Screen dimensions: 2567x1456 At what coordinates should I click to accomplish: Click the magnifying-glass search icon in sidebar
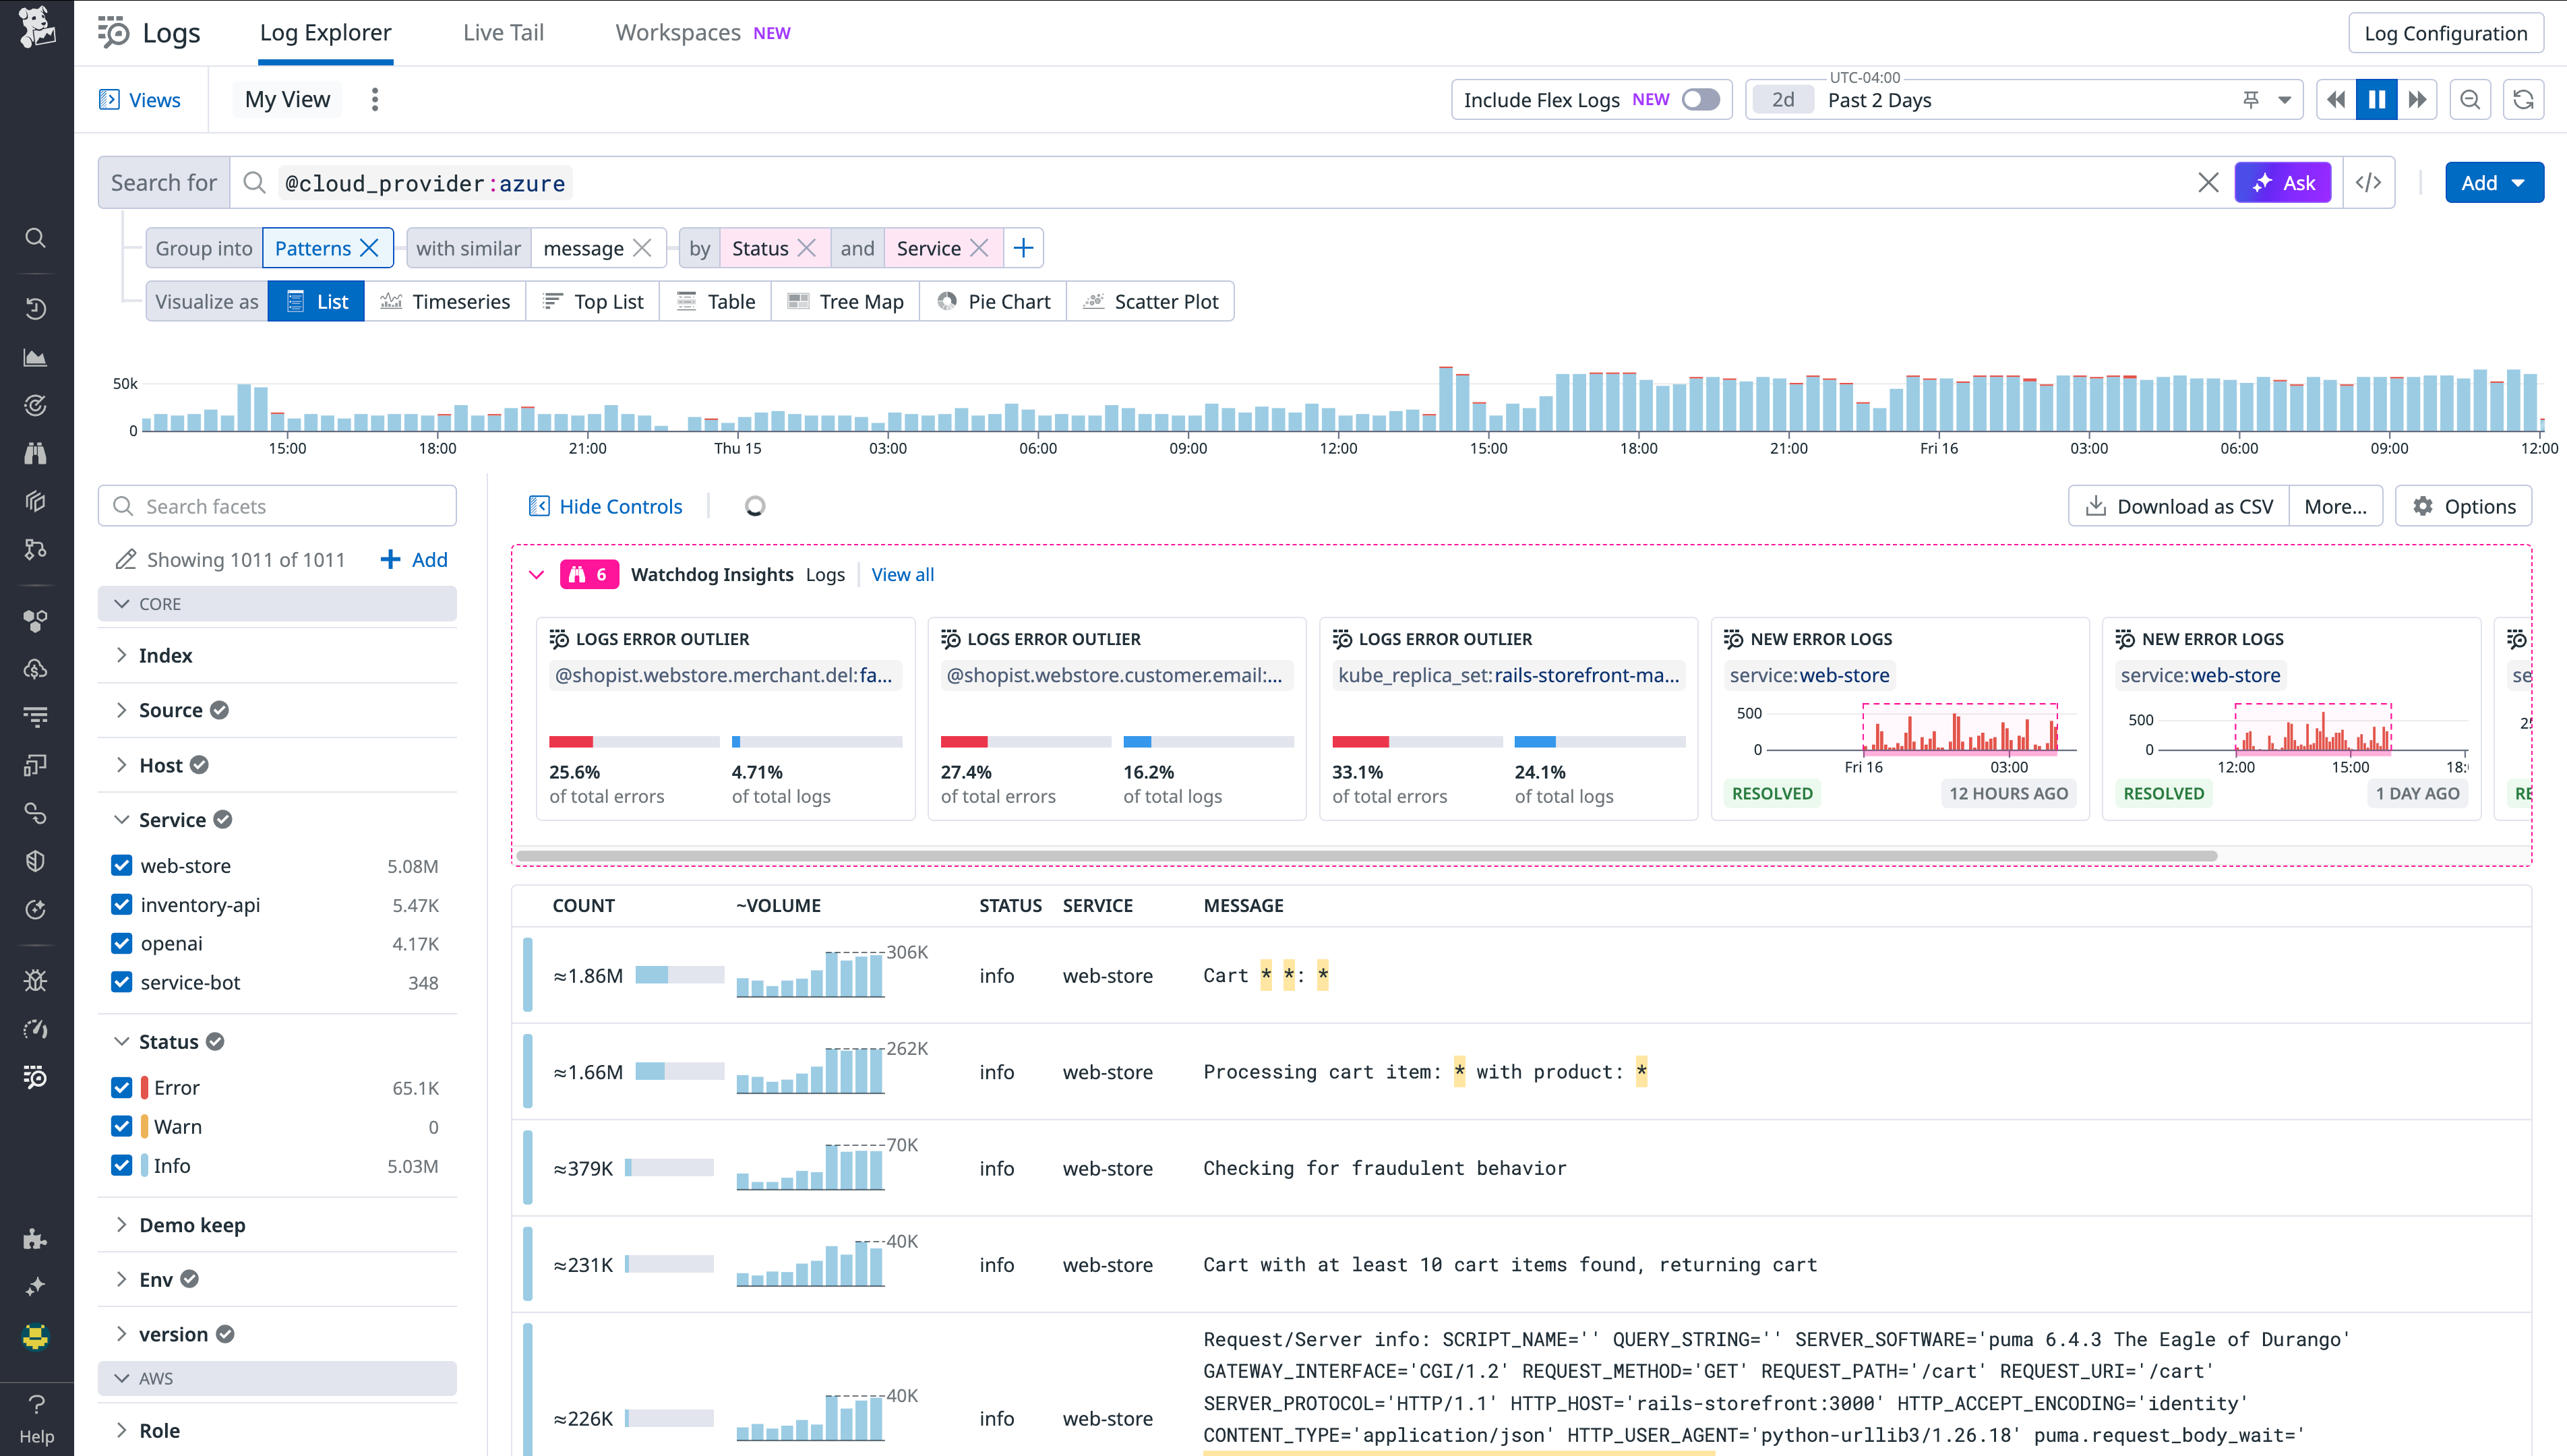click(36, 238)
